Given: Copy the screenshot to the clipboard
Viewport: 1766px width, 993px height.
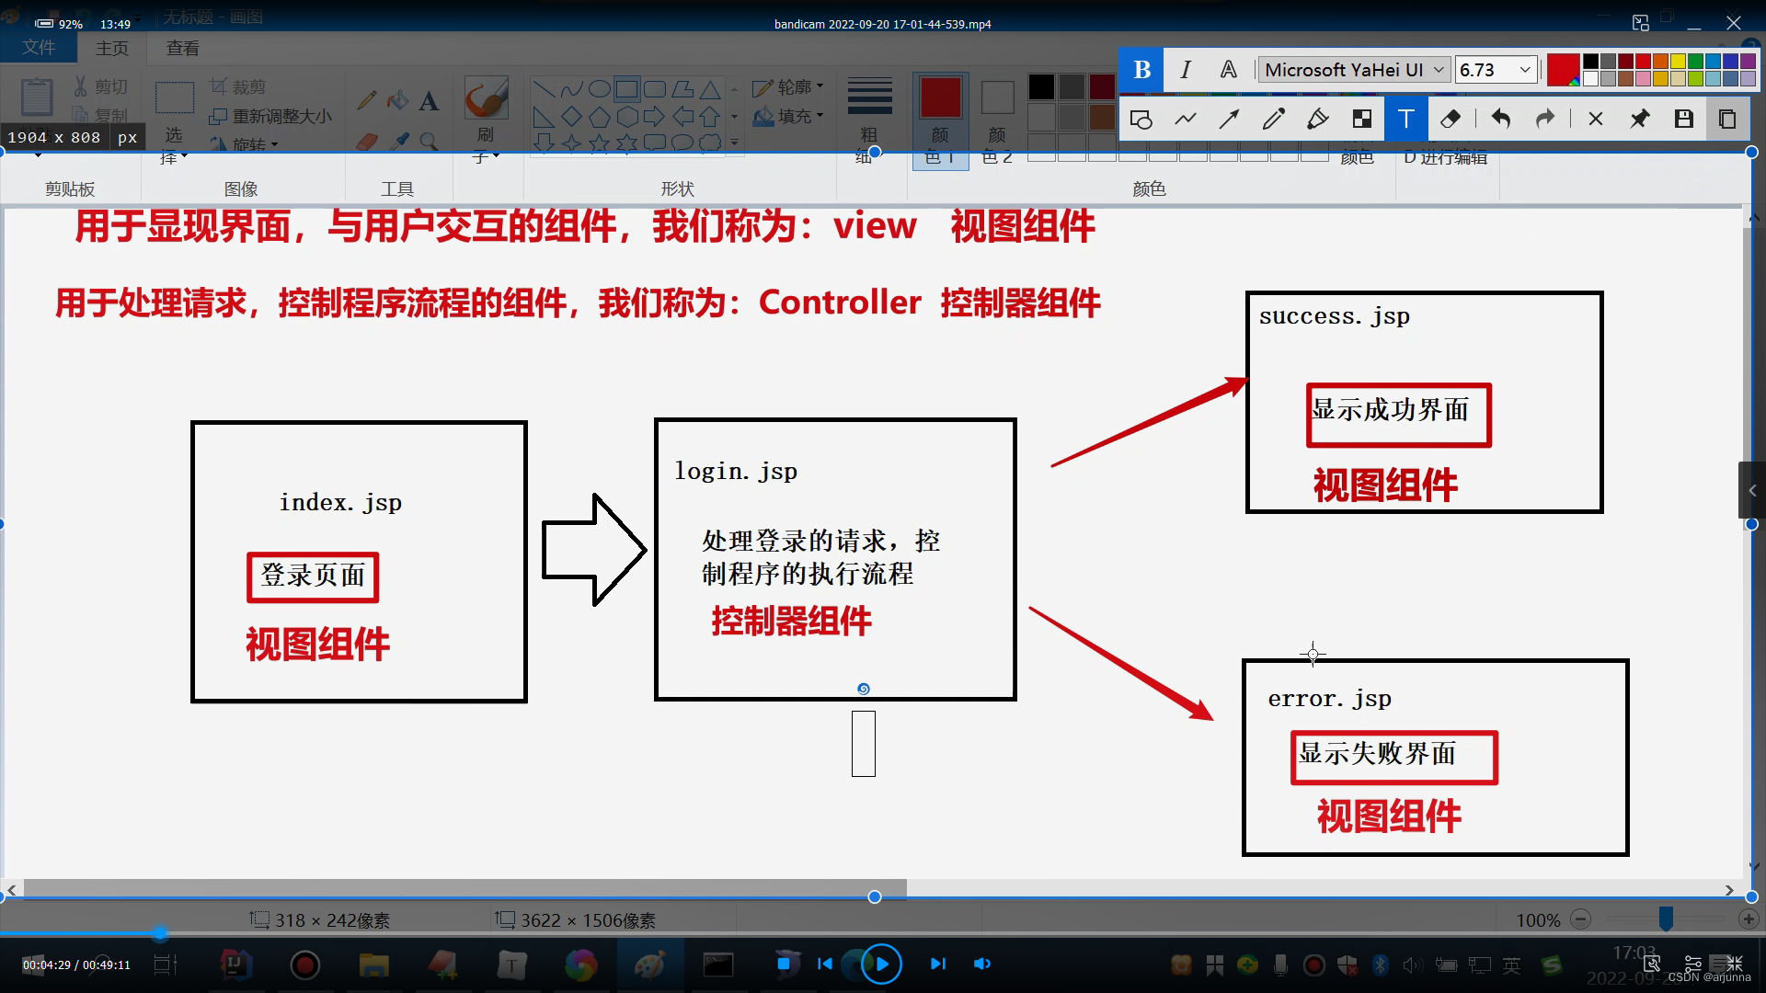Looking at the screenshot, I should (x=1727, y=119).
